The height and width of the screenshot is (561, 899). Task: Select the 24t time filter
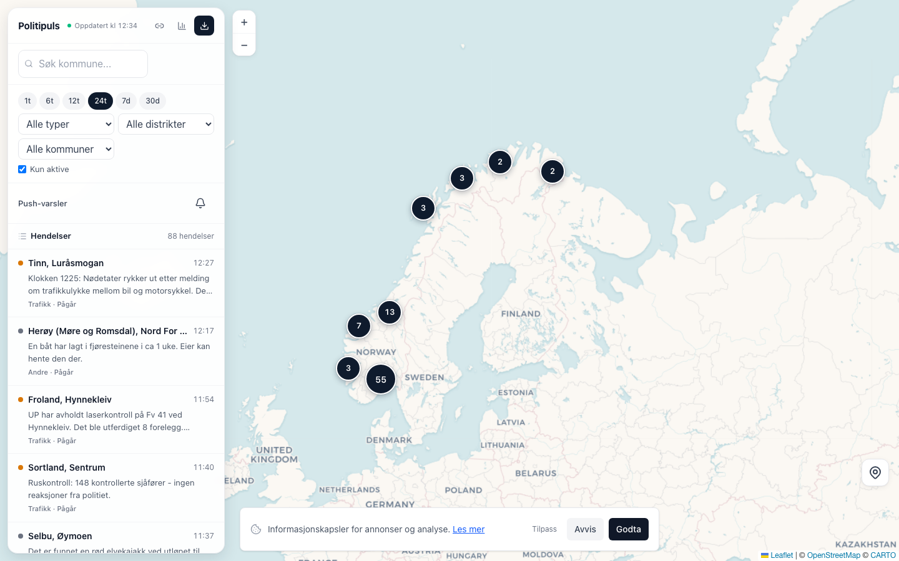[101, 101]
